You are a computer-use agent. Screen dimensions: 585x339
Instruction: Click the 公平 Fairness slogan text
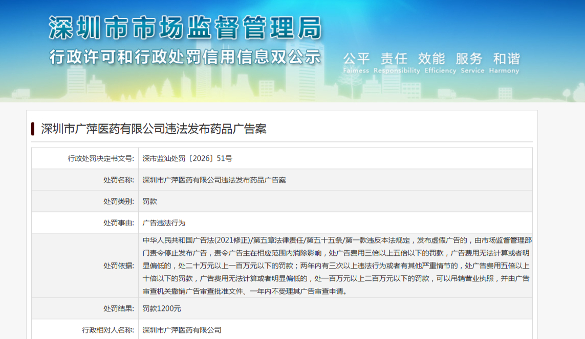[356, 62]
